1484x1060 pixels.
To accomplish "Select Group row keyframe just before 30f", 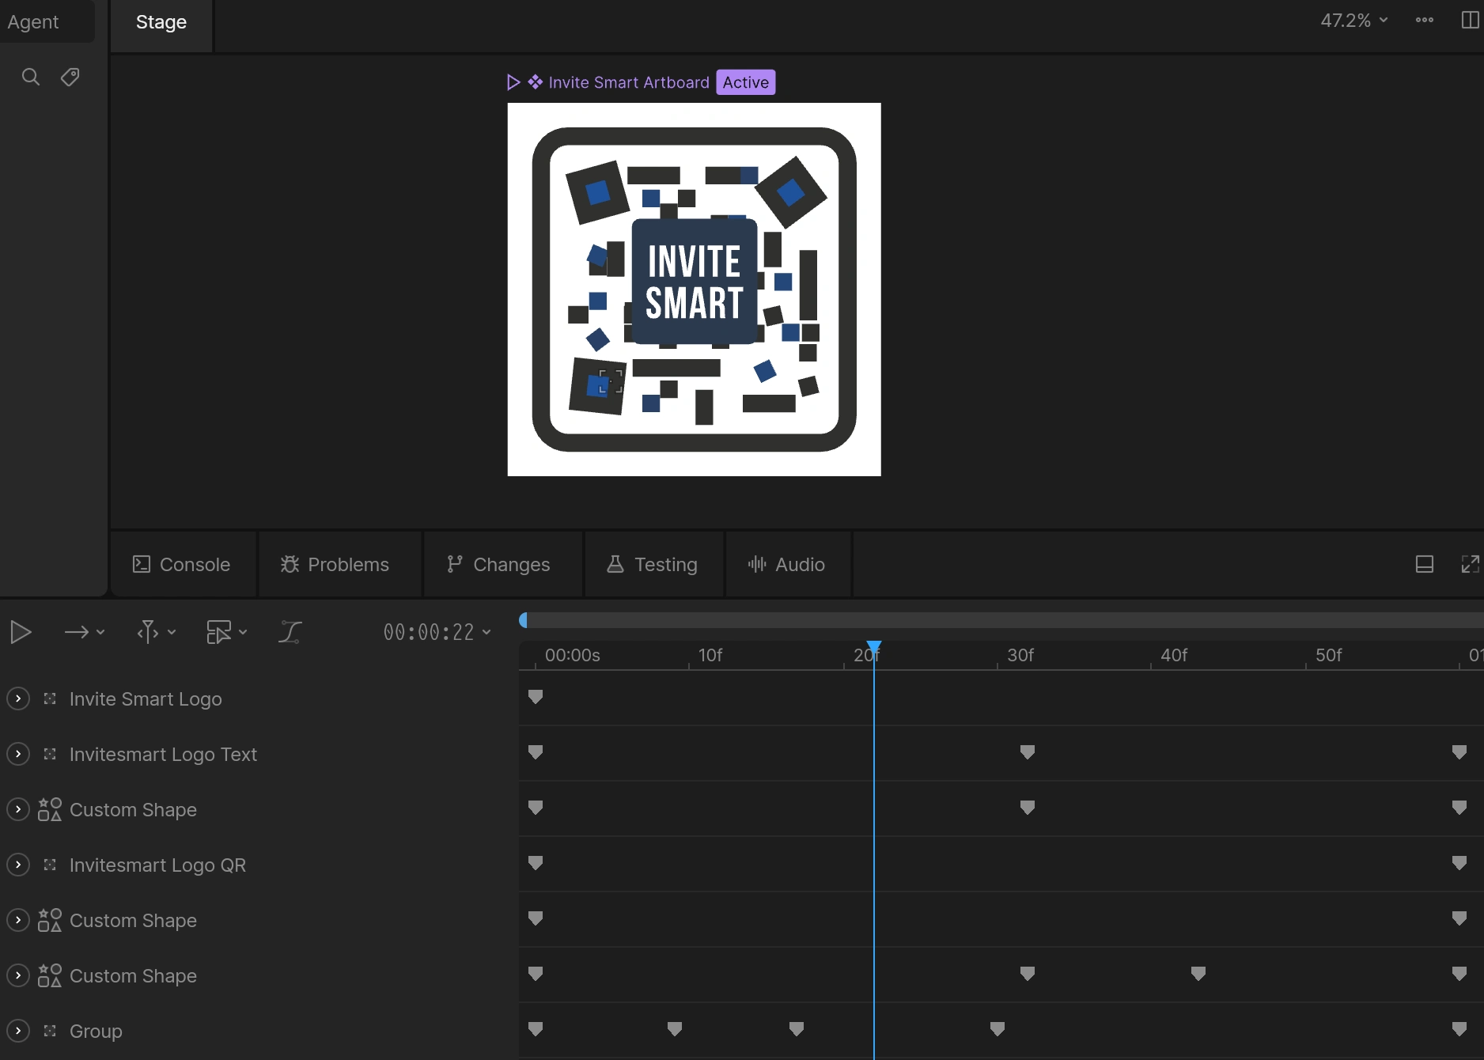I will pos(998,1029).
